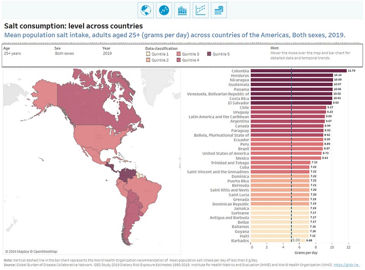Click the Year value 2019
The image size is (365, 270).
coord(107,53)
